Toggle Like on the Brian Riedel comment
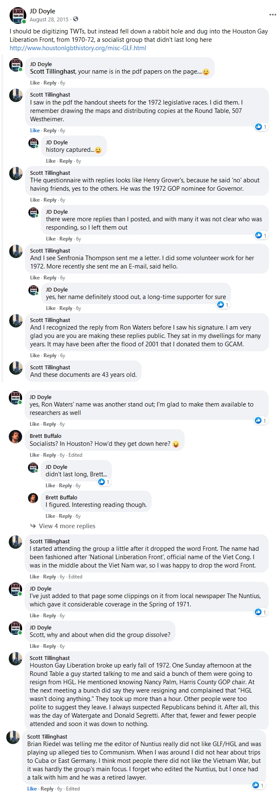The width and height of the screenshot is (277, 803). point(32,789)
